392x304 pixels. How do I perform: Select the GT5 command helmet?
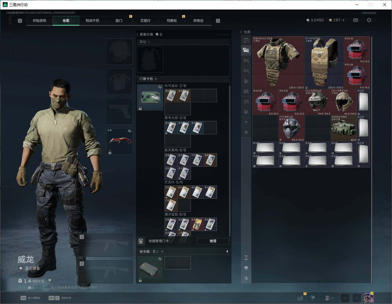[x=318, y=102]
